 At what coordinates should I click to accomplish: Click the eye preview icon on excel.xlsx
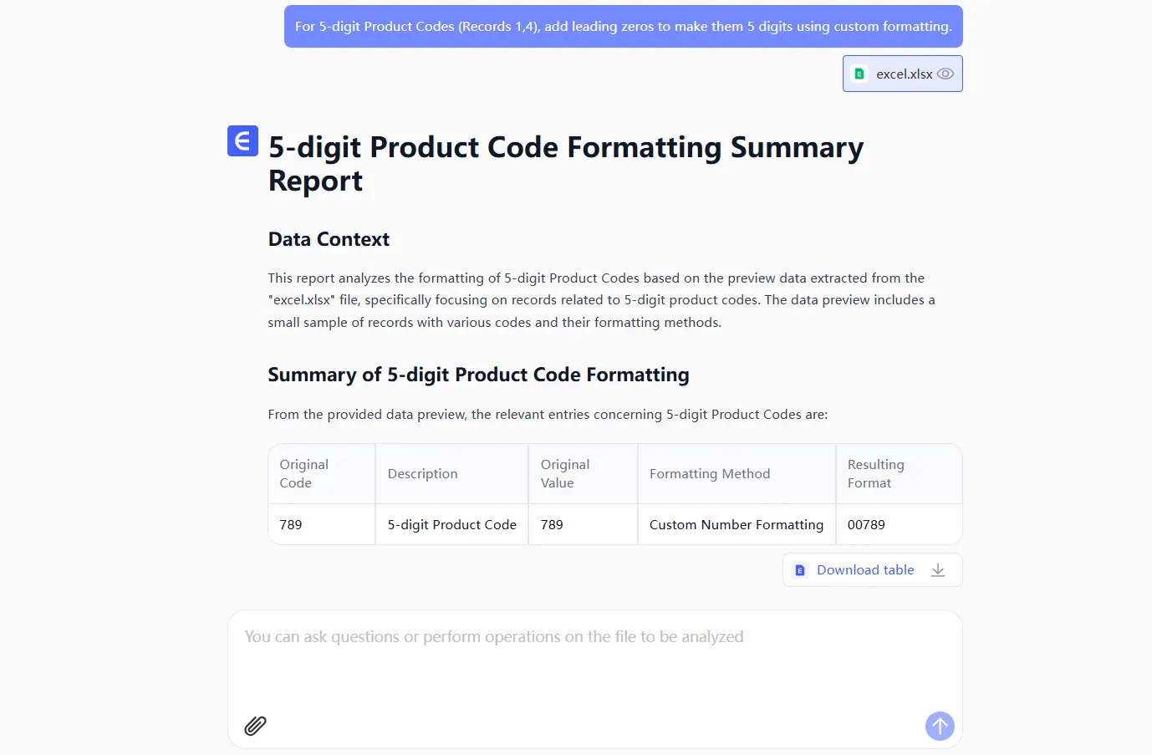(x=946, y=74)
